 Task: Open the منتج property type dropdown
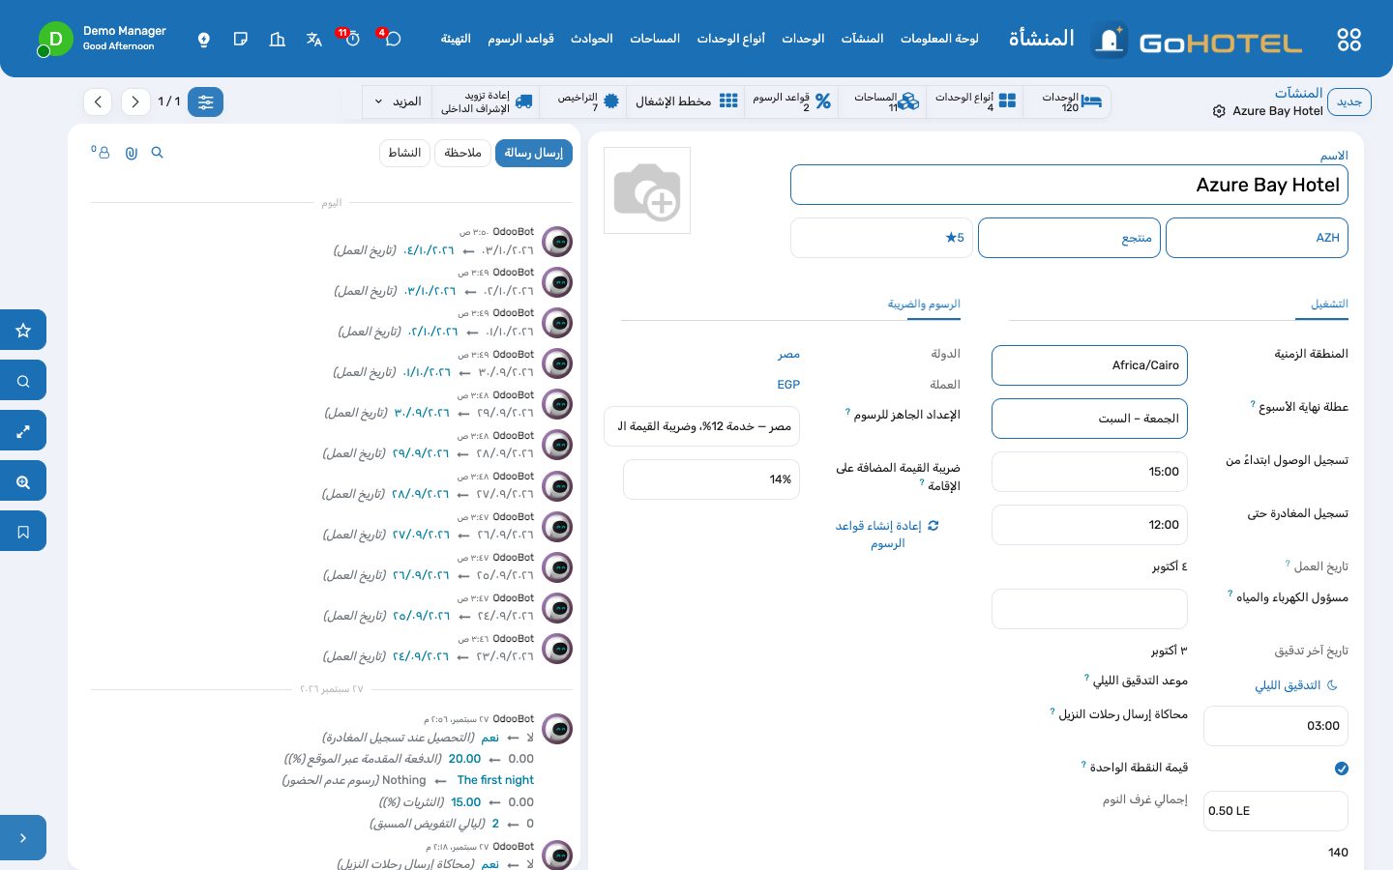click(1069, 238)
